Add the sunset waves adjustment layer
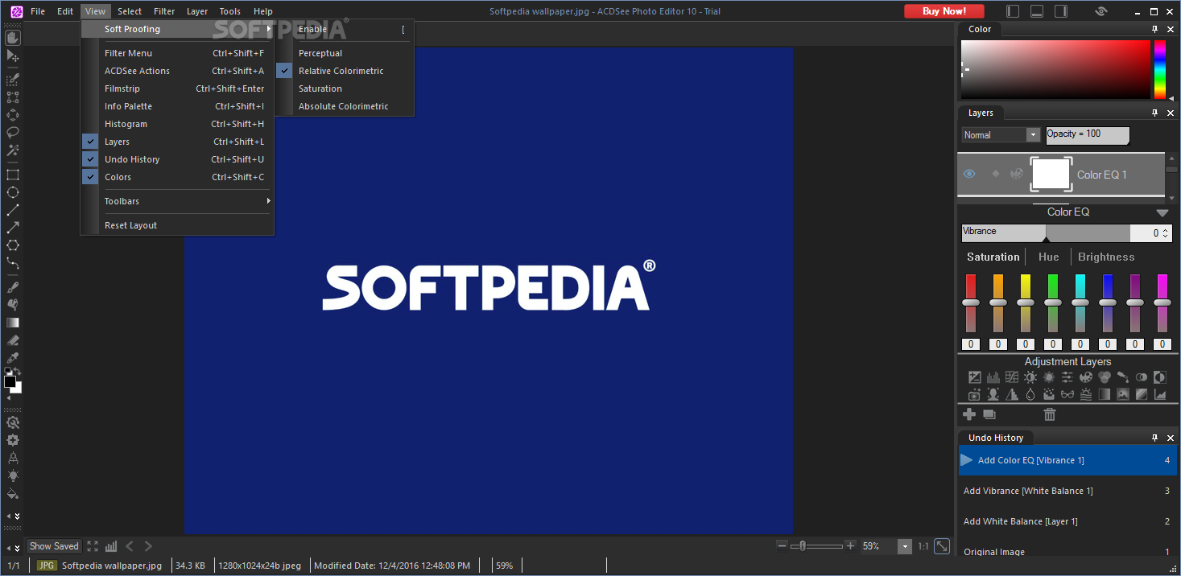The width and height of the screenshot is (1181, 576). [1086, 394]
